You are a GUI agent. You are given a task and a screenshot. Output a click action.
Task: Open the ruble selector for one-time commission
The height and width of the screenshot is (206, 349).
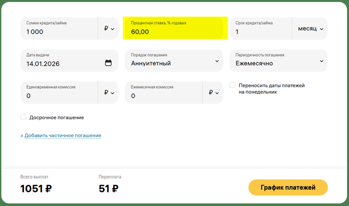(x=109, y=93)
